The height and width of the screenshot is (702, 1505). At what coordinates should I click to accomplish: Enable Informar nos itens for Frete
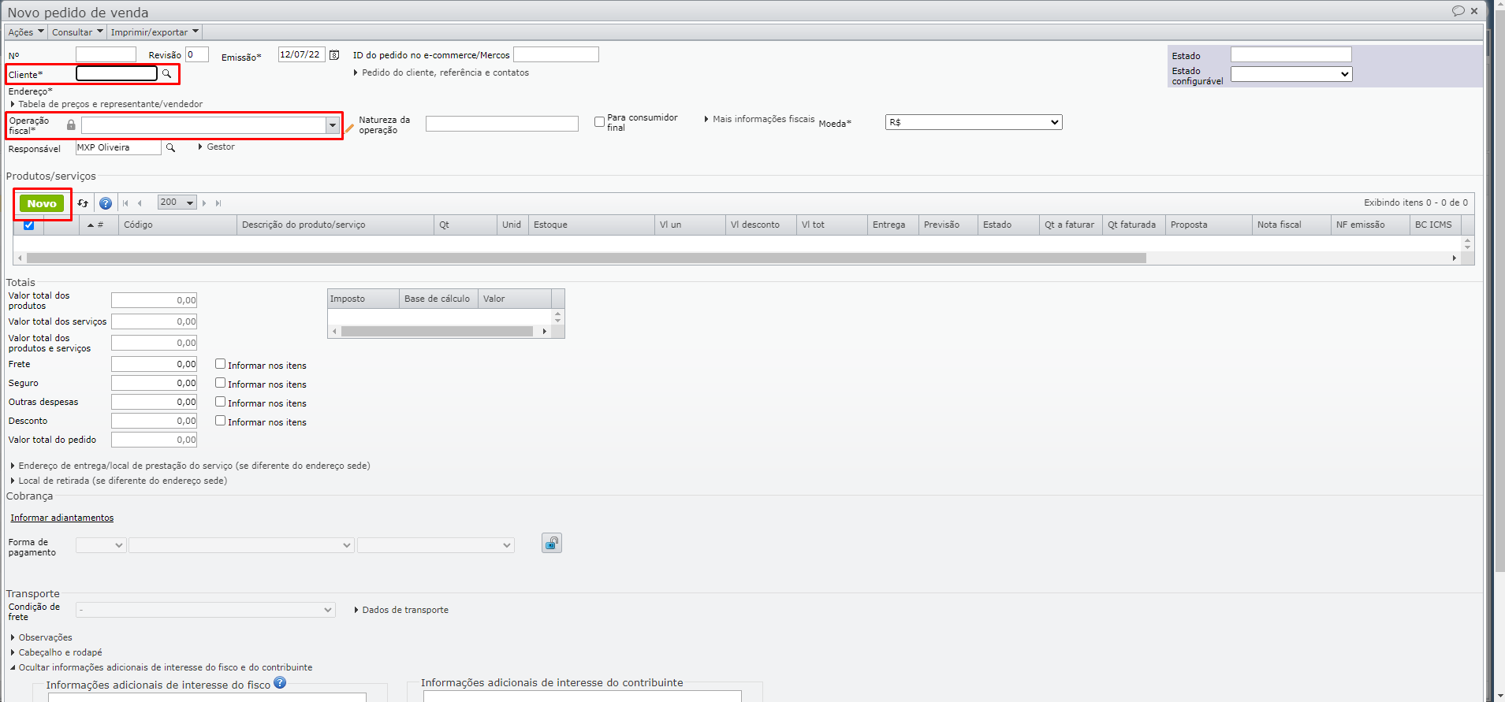click(x=221, y=364)
